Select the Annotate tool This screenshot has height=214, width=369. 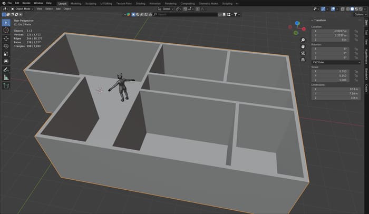pyautogui.click(x=6, y=69)
